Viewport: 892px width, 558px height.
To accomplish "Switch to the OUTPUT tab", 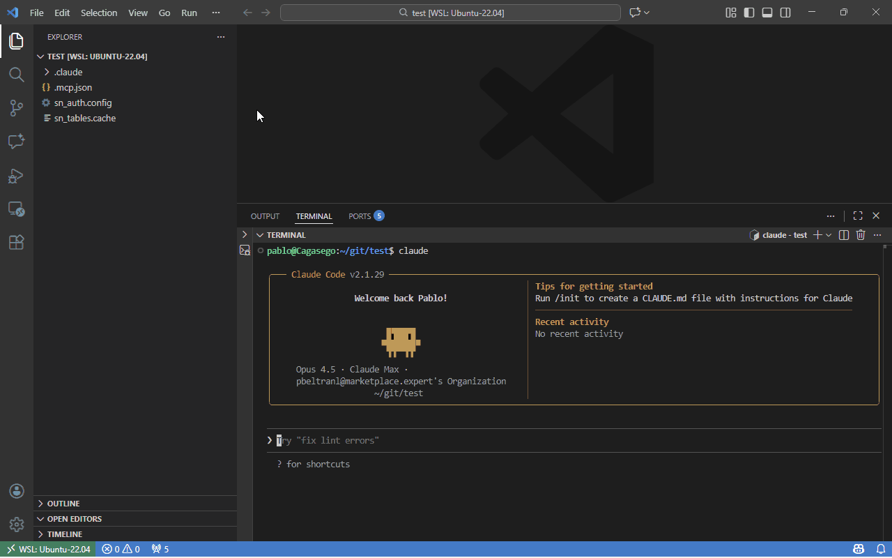I will (x=265, y=216).
